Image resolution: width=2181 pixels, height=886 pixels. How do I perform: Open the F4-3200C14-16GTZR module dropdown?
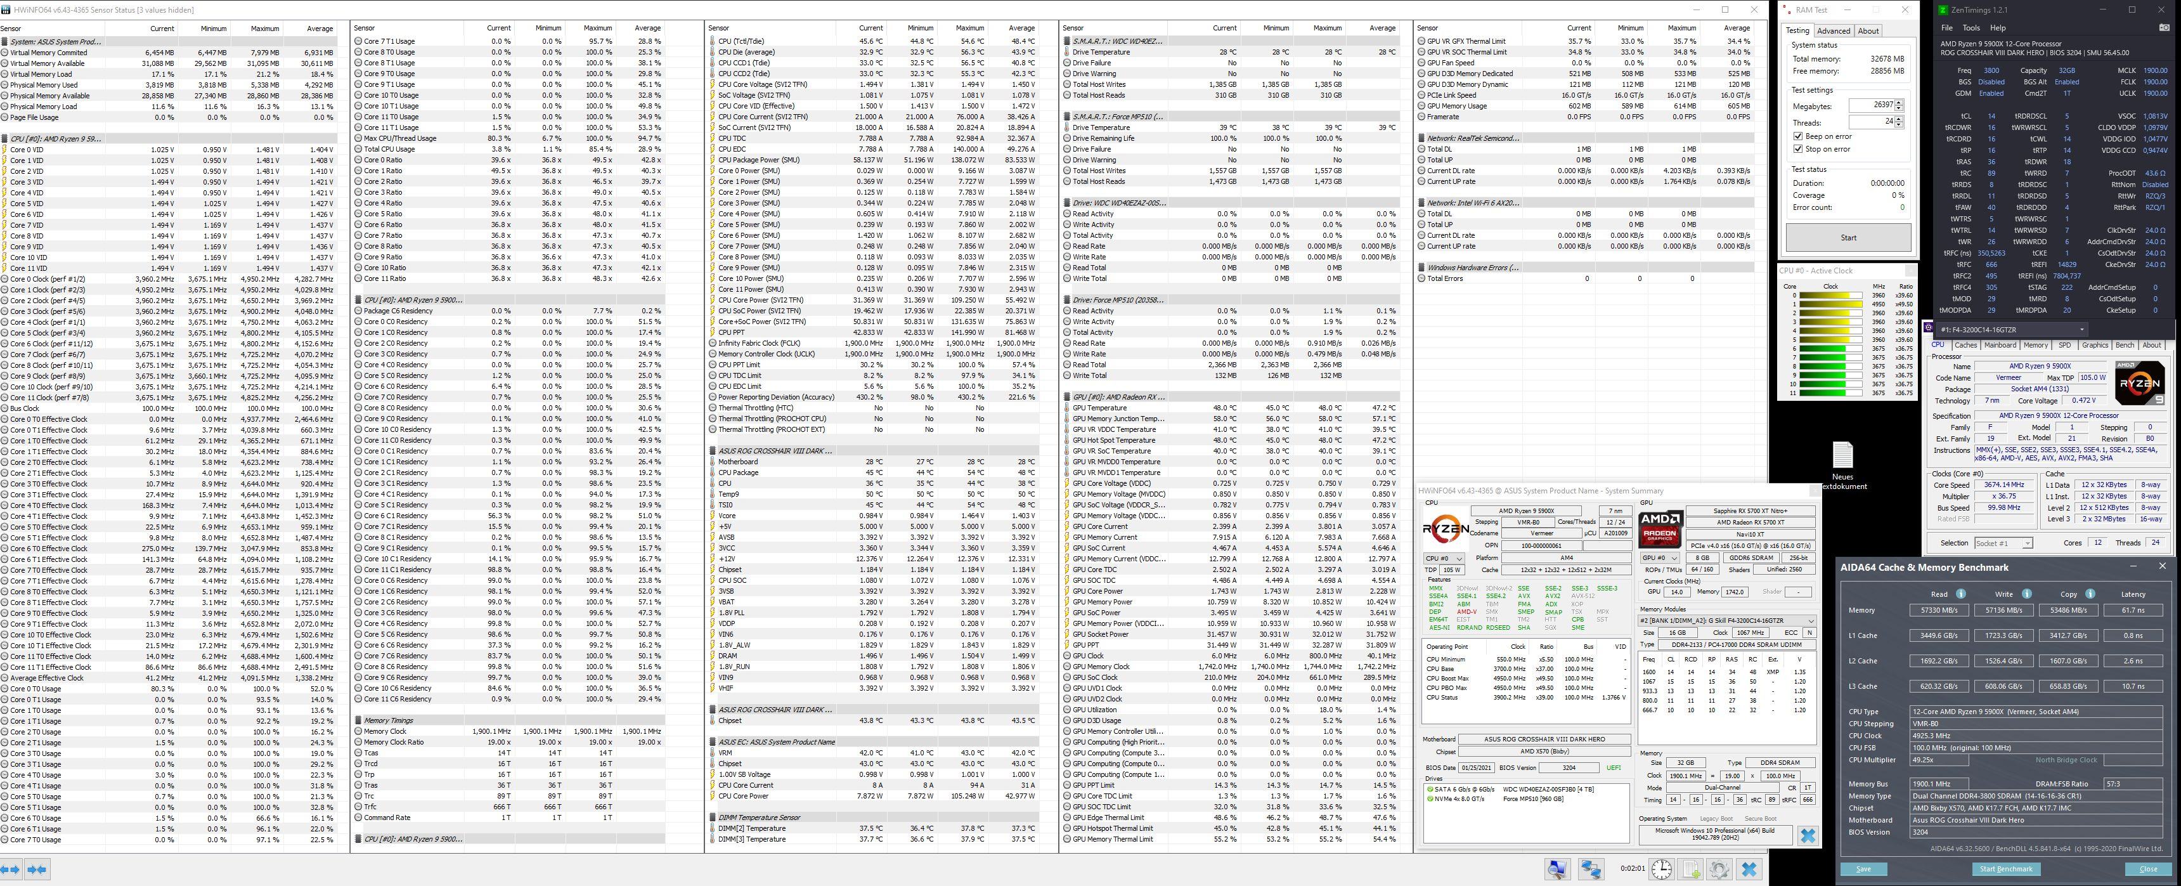click(2082, 330)
